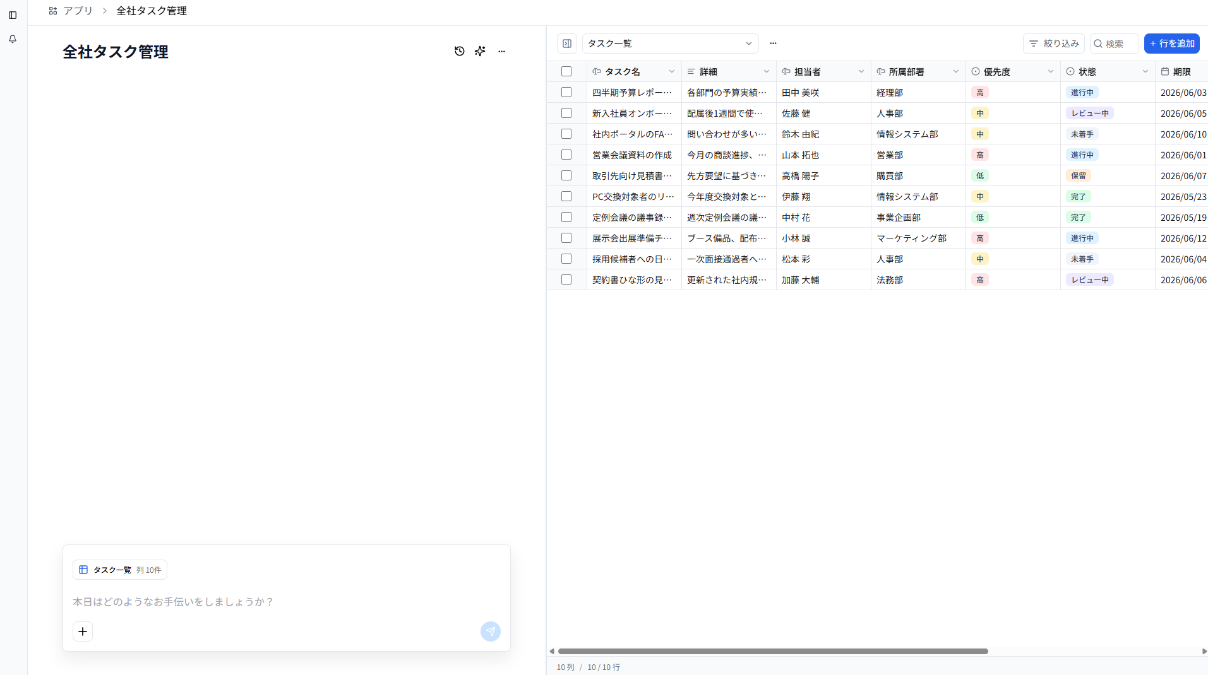Open chat history clock icon
Image resolution: width=1208 pixels, height=675 pixels.
(460, 51)
